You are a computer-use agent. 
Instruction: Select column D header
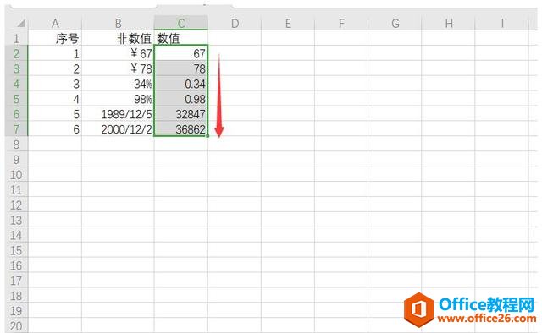tap(235, 23)
